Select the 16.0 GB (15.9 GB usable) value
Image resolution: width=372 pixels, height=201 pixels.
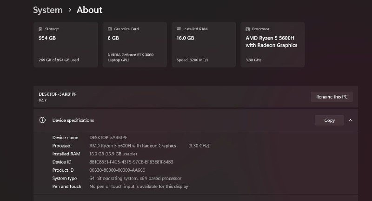pos(113,154)
